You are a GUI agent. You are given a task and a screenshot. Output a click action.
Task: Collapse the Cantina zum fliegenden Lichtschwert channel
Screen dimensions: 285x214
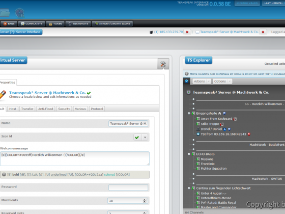tap(189, 188)
